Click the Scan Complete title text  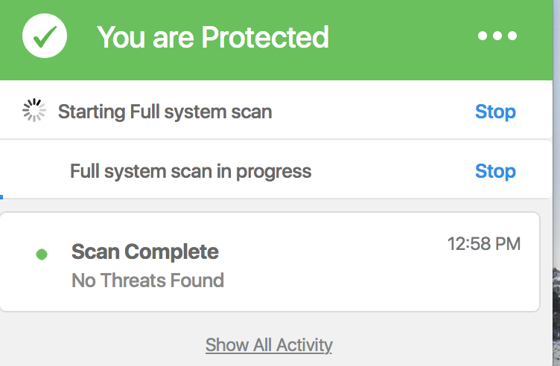pos(145,252)
